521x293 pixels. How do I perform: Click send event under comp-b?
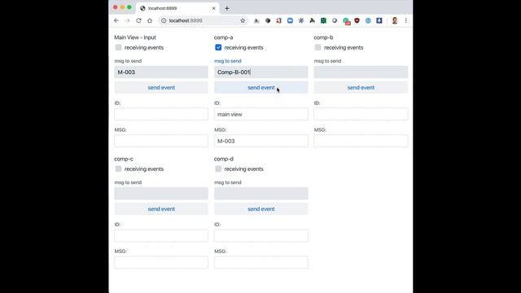(x=361, y=88)
